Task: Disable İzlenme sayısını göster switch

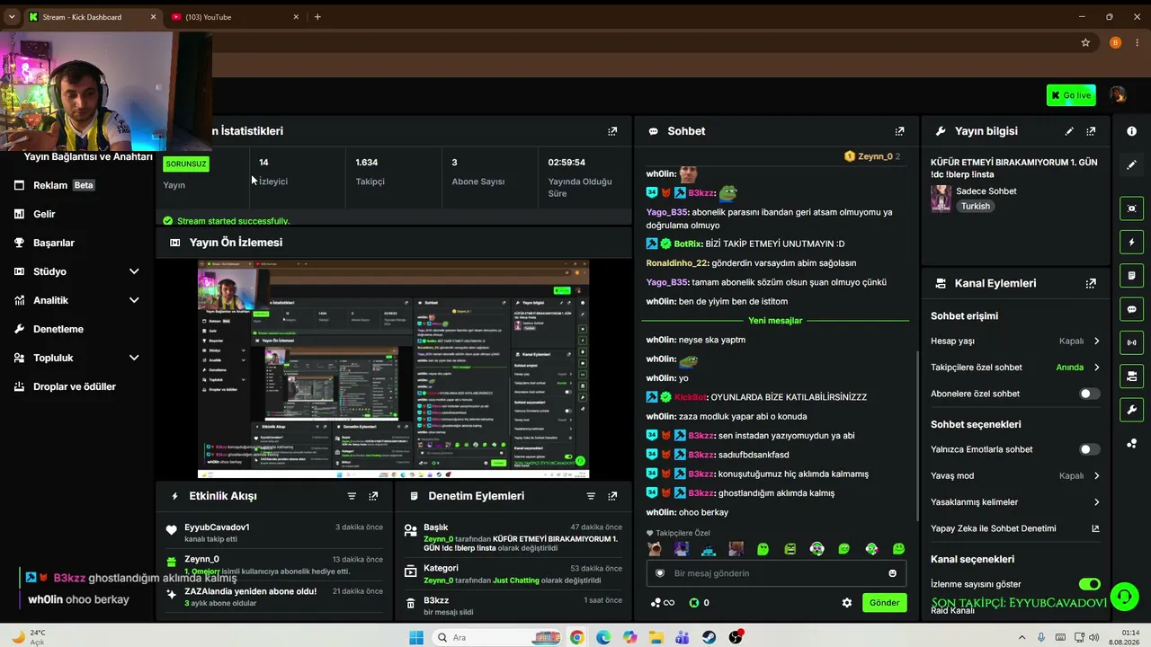Action: click(x=1089, y=584)
